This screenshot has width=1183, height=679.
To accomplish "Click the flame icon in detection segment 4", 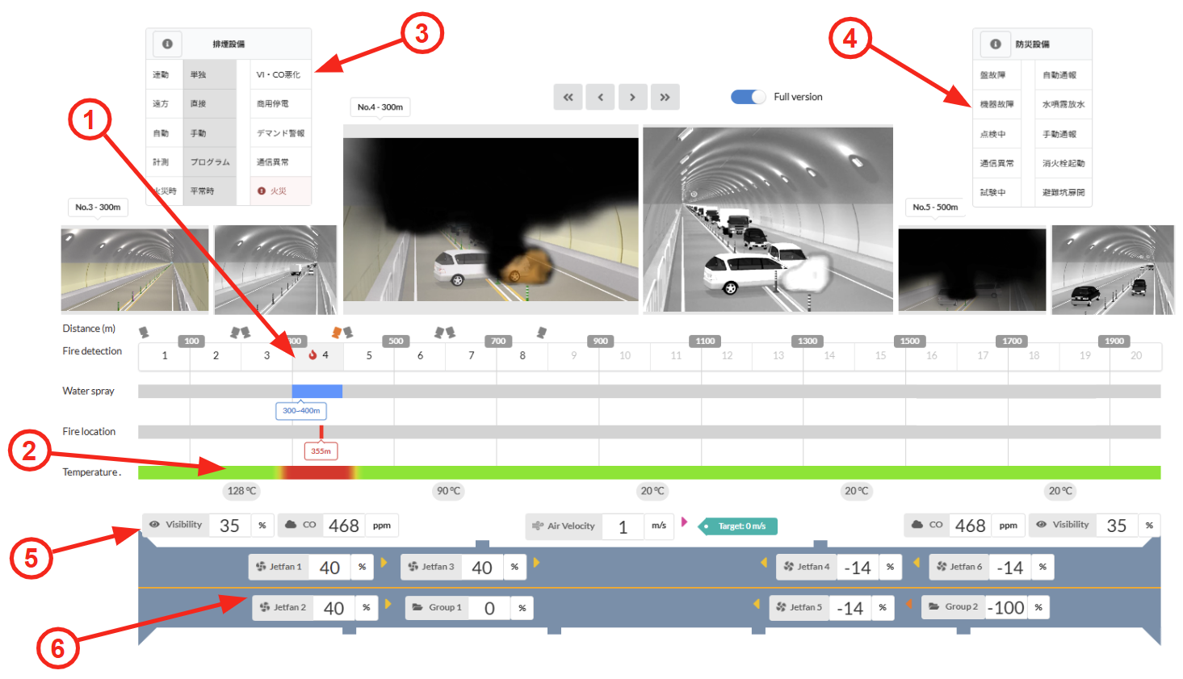I will pyautogui.click(x=313, y=355).
